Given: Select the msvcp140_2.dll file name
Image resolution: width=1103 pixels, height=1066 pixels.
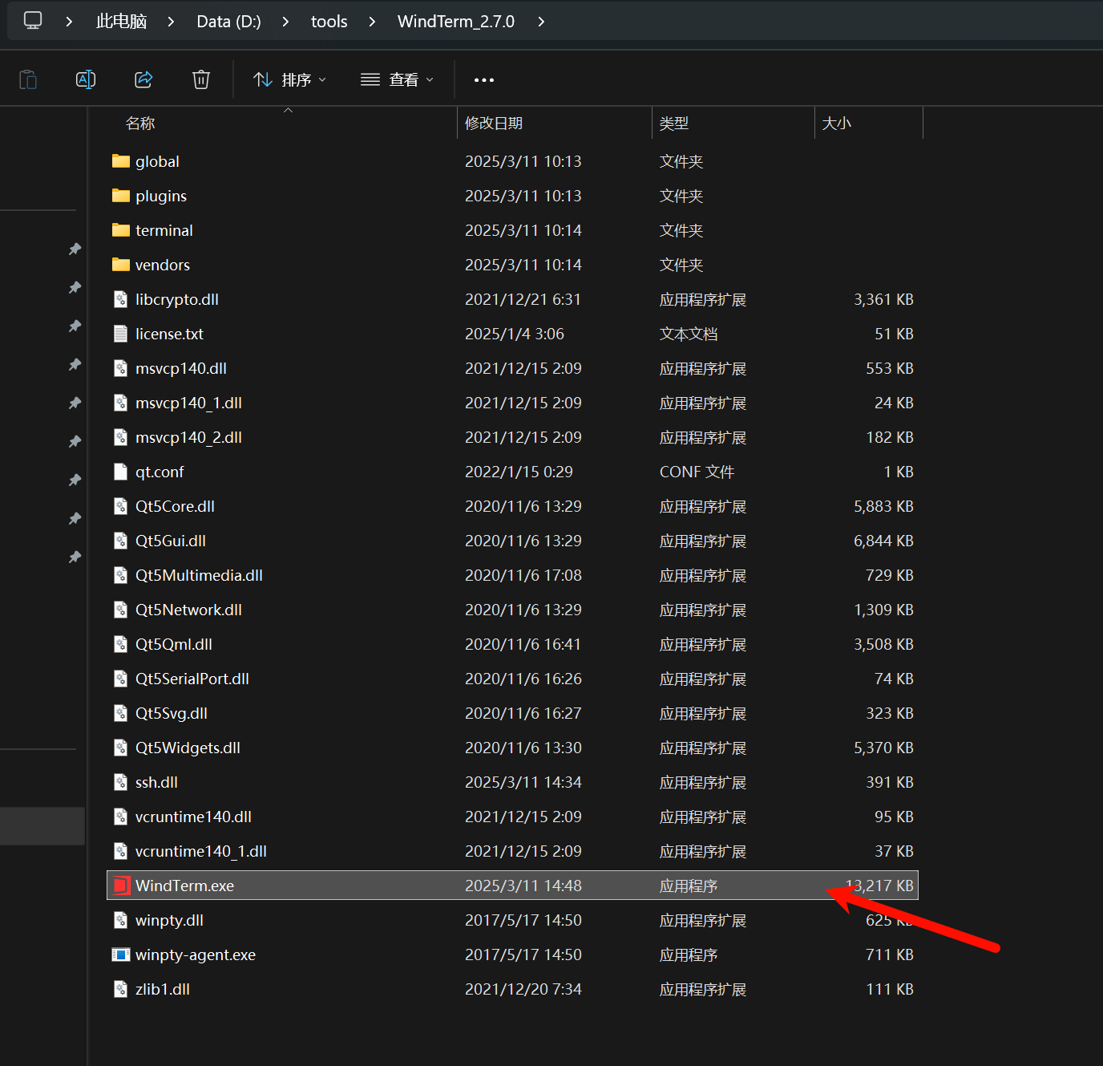Looking at the screenshot, I should point(188,437).
